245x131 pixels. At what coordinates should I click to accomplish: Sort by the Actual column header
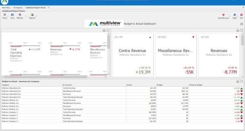click(x=141, y=85)
